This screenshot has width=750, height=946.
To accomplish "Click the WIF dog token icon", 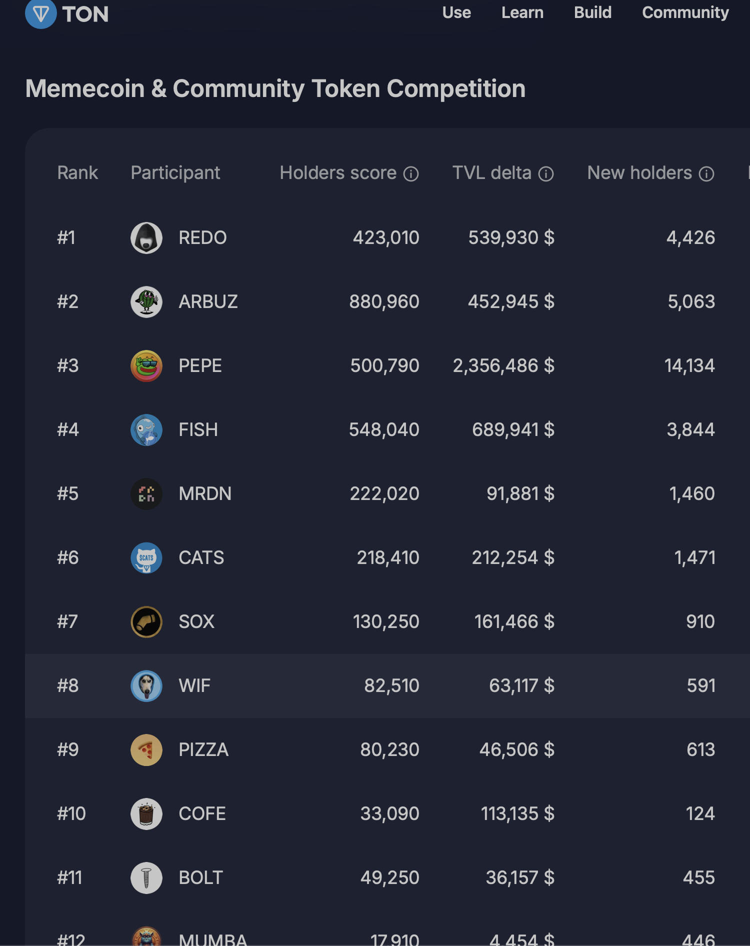I will [146, 686].
